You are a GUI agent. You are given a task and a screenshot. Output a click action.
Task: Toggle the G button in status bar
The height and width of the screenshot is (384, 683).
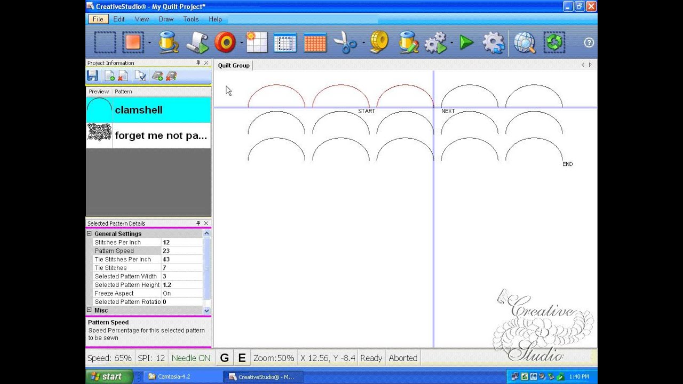(225, 358)
